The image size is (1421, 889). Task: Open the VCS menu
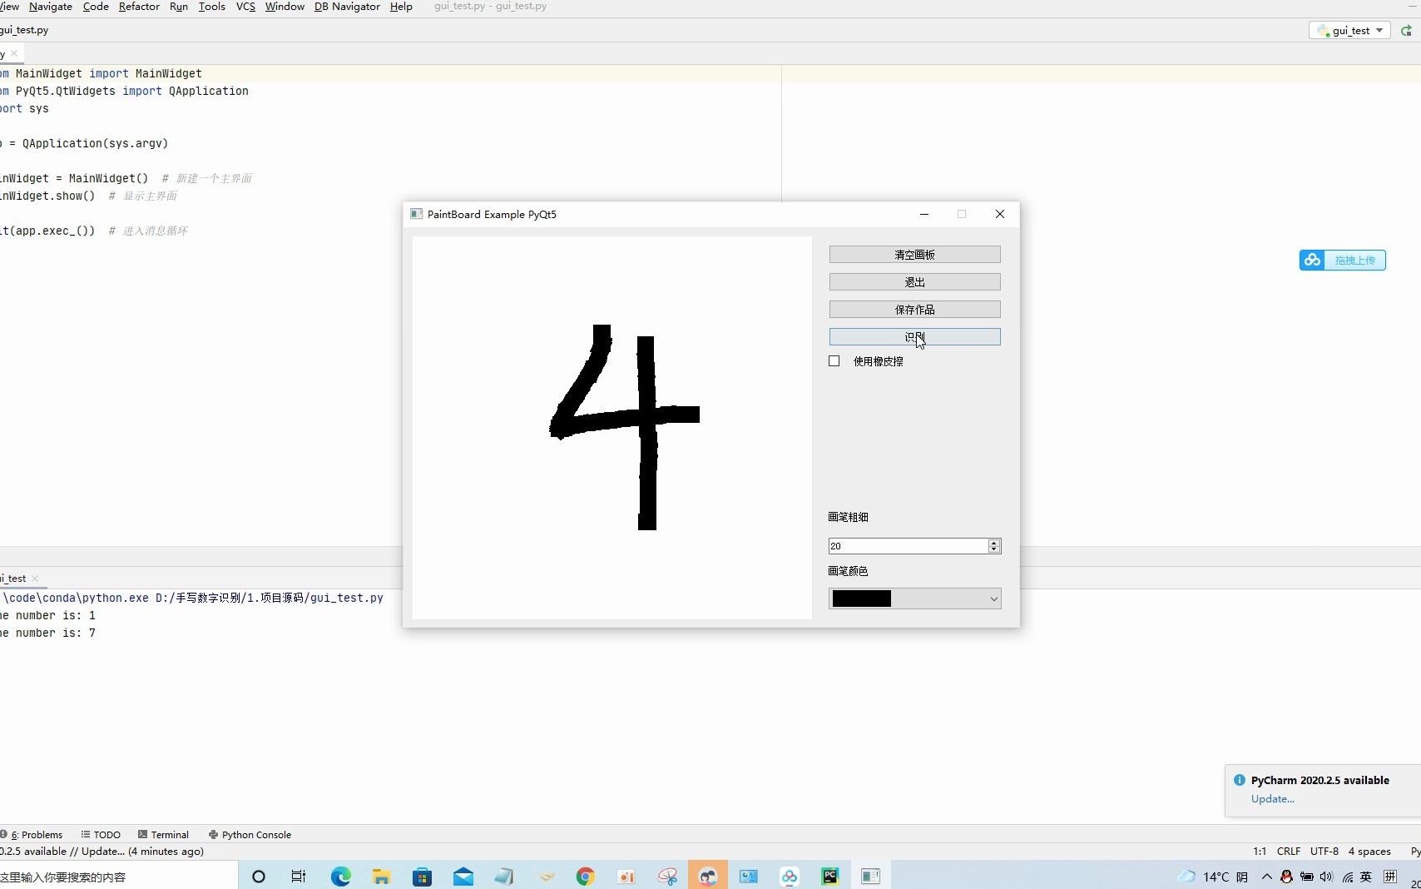pos(245,7)
